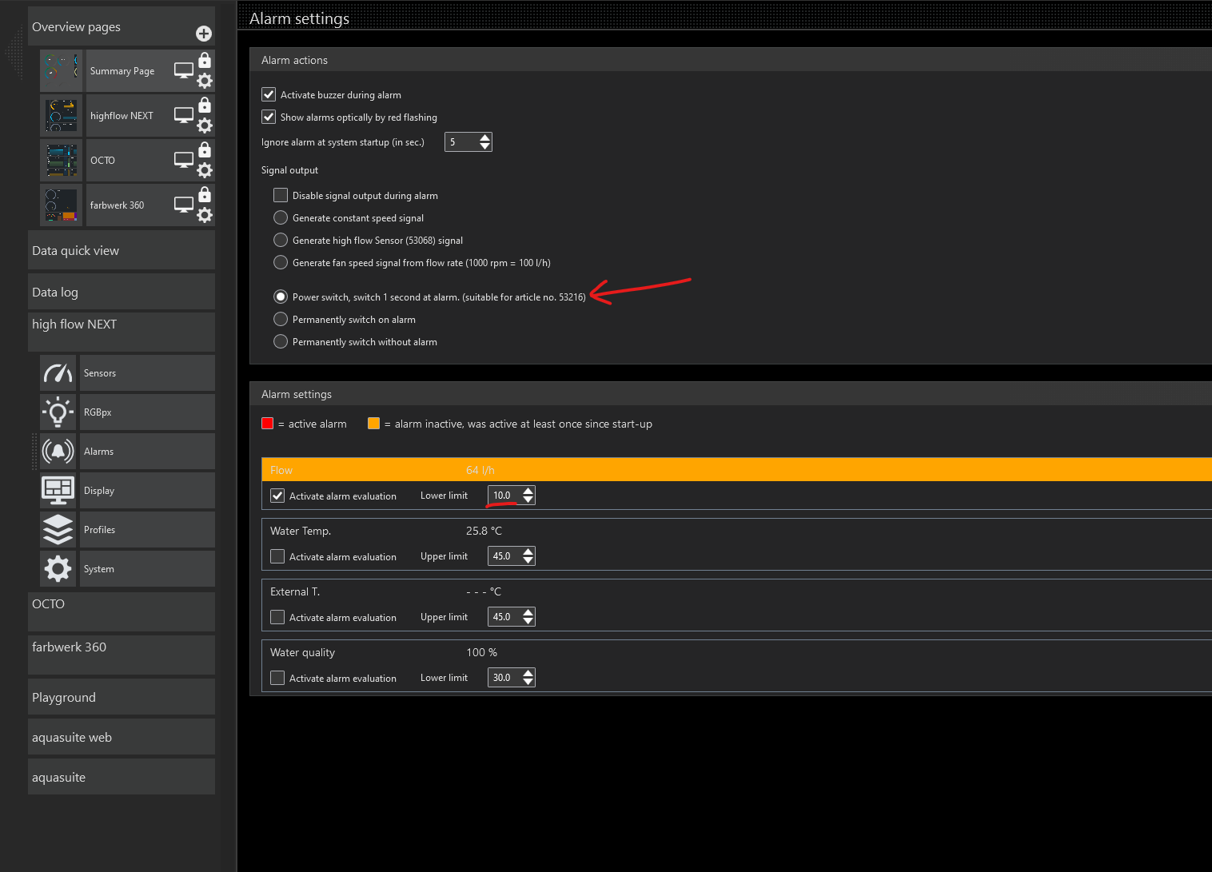
Task: Click the Flow lower limit input field
Action: point(504,496)
